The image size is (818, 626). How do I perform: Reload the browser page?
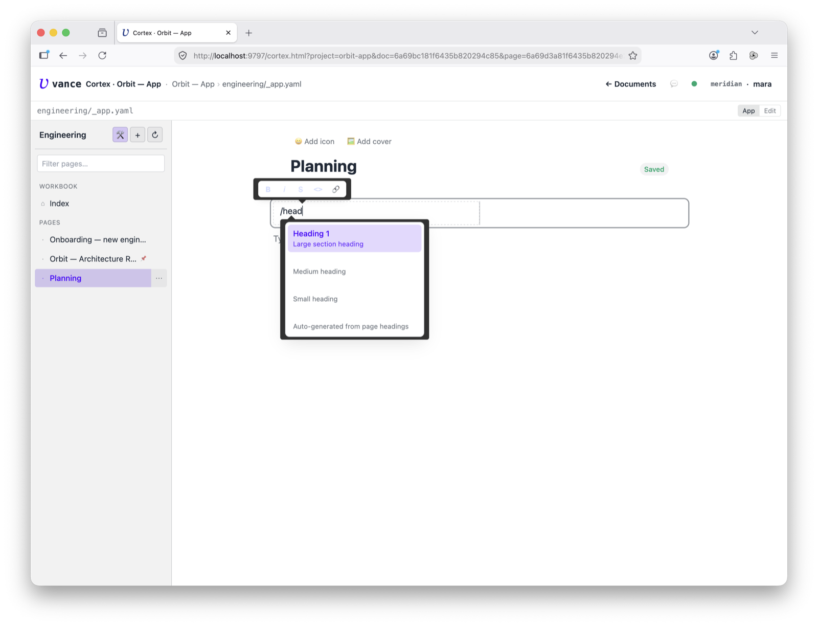(x=102, y=55)
